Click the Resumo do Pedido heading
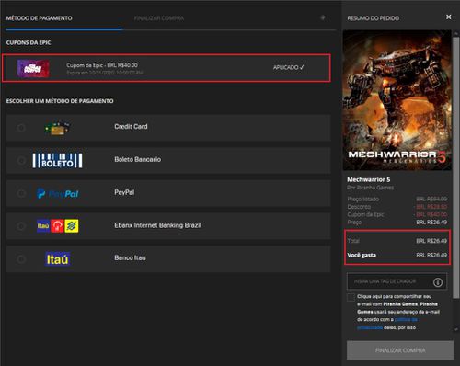Image resolution: width=460 pixels, height=366 pixels. pyautogui.click(x=374, y=18)
